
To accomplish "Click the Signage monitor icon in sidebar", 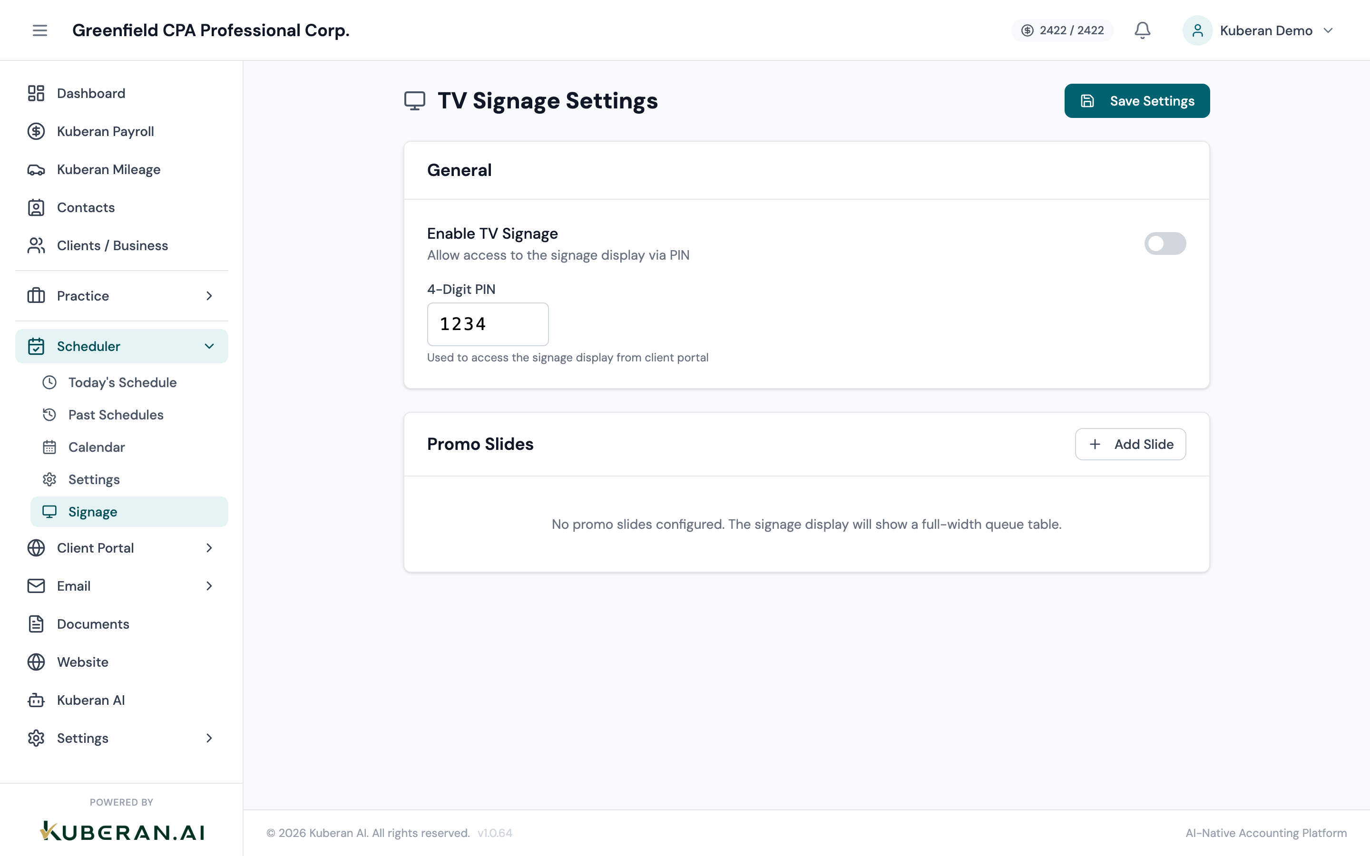I will [50, 512].
